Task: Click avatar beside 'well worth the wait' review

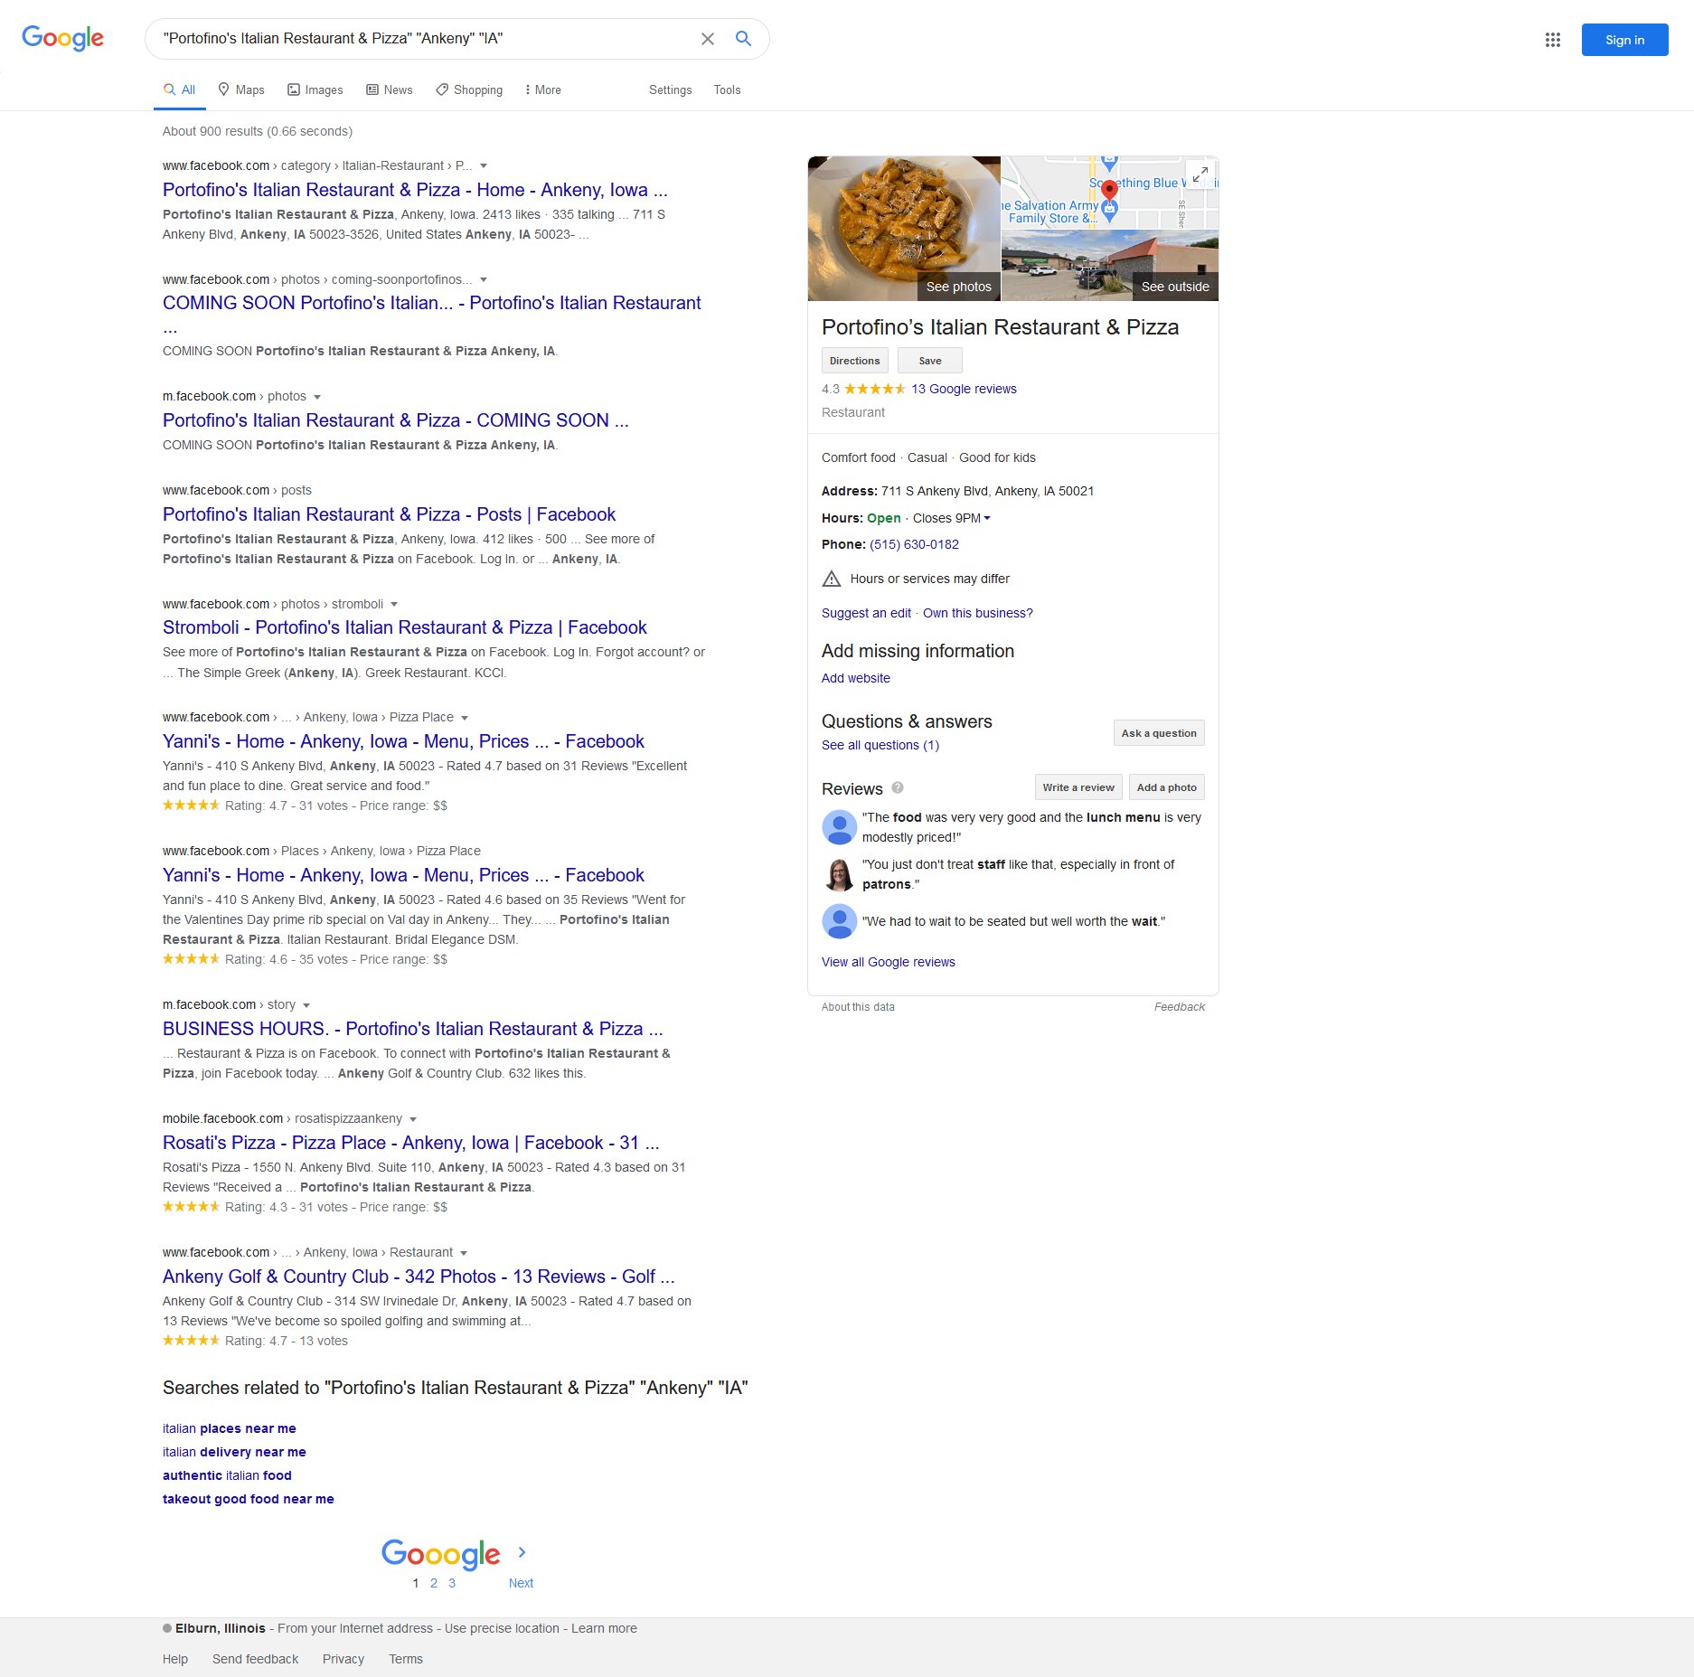Action: [839, 921]
